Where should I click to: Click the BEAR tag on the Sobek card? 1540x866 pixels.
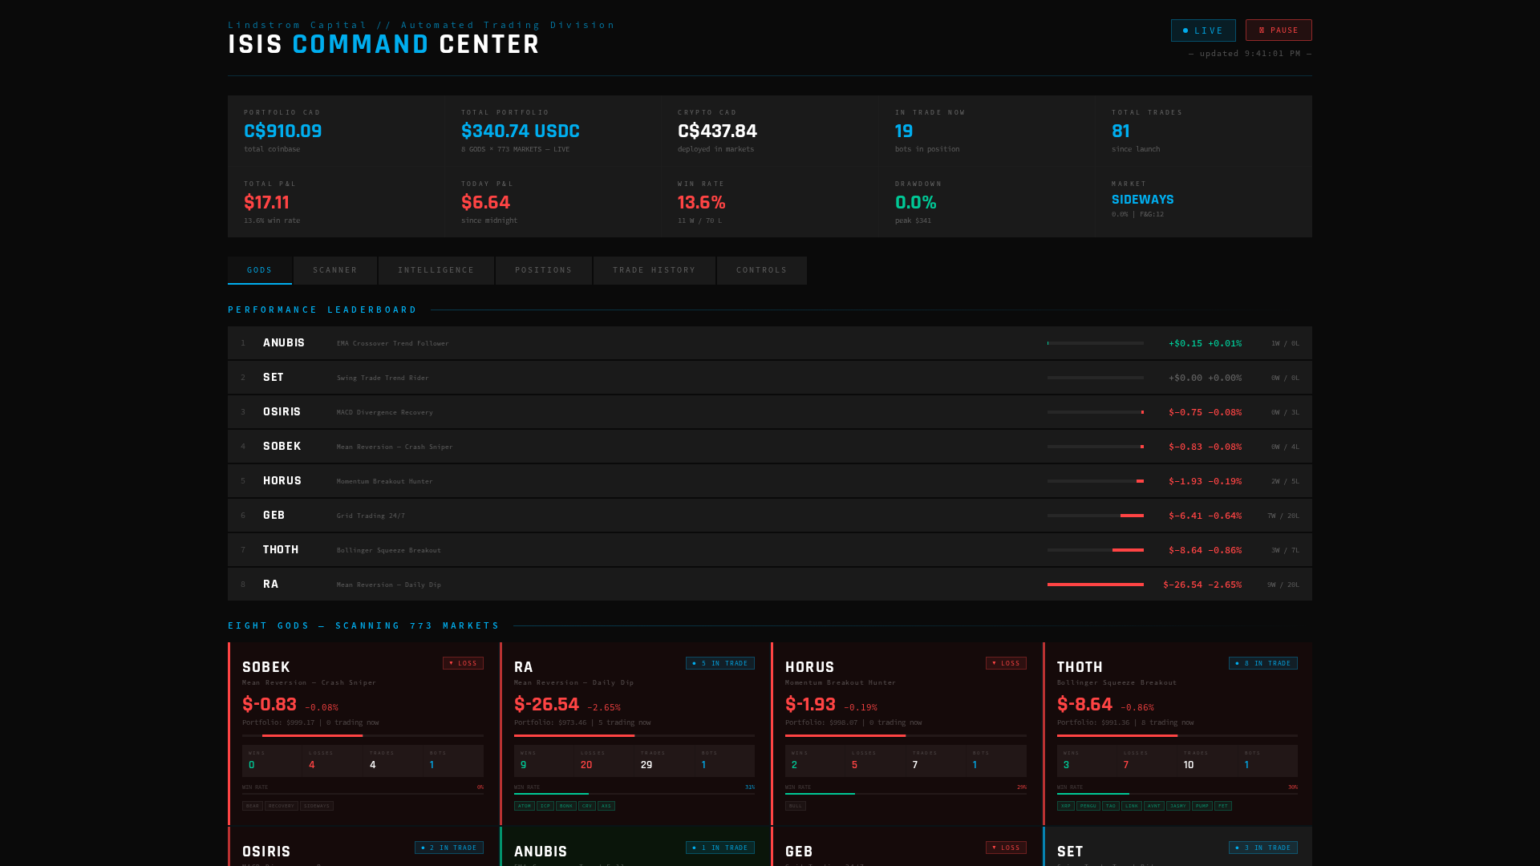253,806
